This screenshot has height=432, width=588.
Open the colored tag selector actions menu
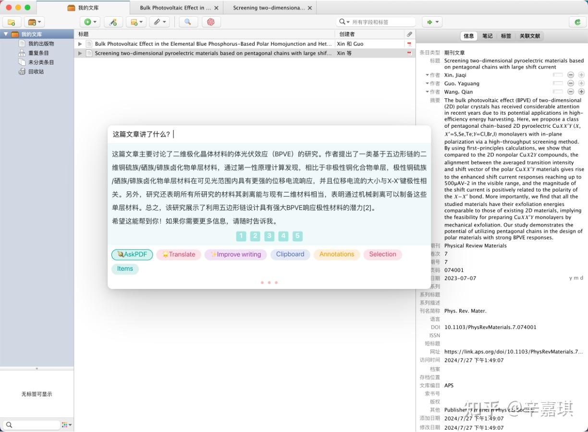[x=67, y=425]
